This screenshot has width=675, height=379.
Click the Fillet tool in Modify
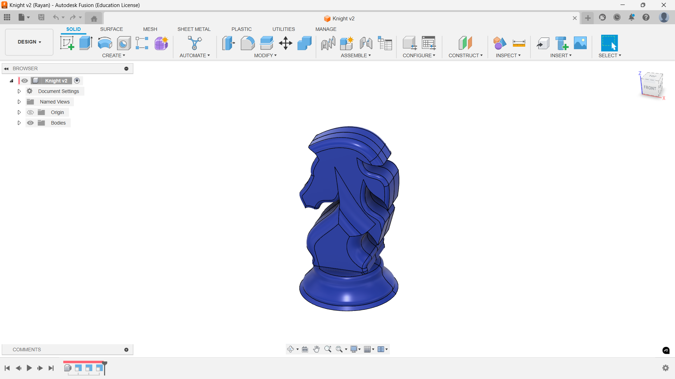(x=247, y=43)
